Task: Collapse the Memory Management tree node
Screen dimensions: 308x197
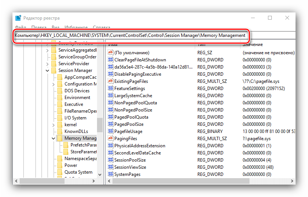Action: click(53, 138)
